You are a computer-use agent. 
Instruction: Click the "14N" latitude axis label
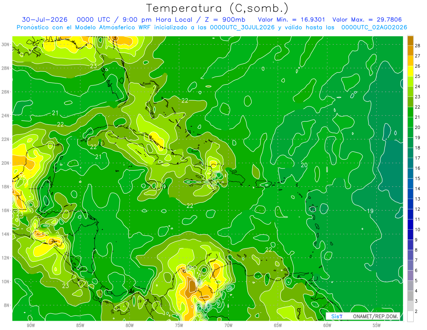(6, 234)
